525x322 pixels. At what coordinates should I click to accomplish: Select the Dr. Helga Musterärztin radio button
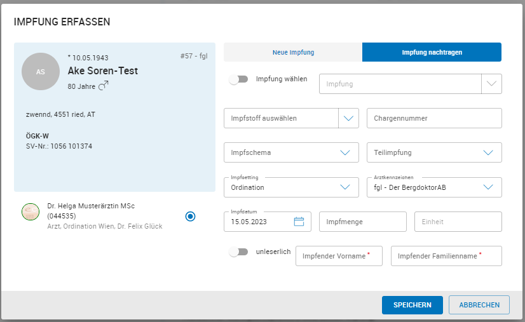190,217
